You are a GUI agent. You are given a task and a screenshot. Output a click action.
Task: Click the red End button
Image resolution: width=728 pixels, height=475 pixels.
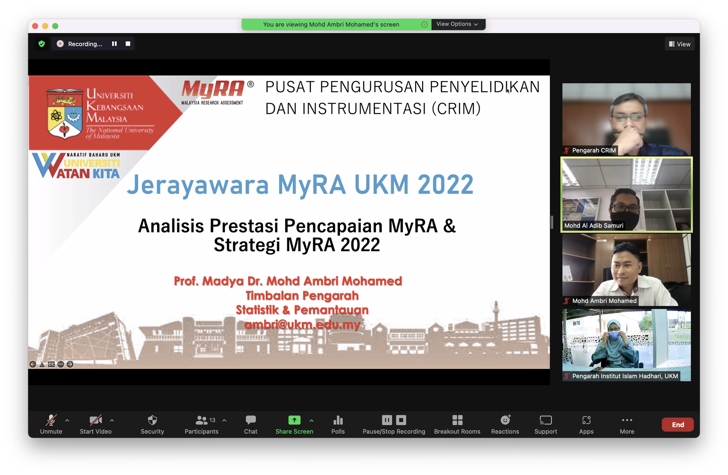[678, 424]
